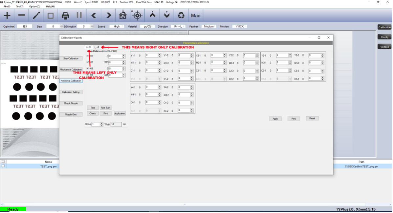
Task: Click the Check Nozzle button
Action: tap(71, 103)
